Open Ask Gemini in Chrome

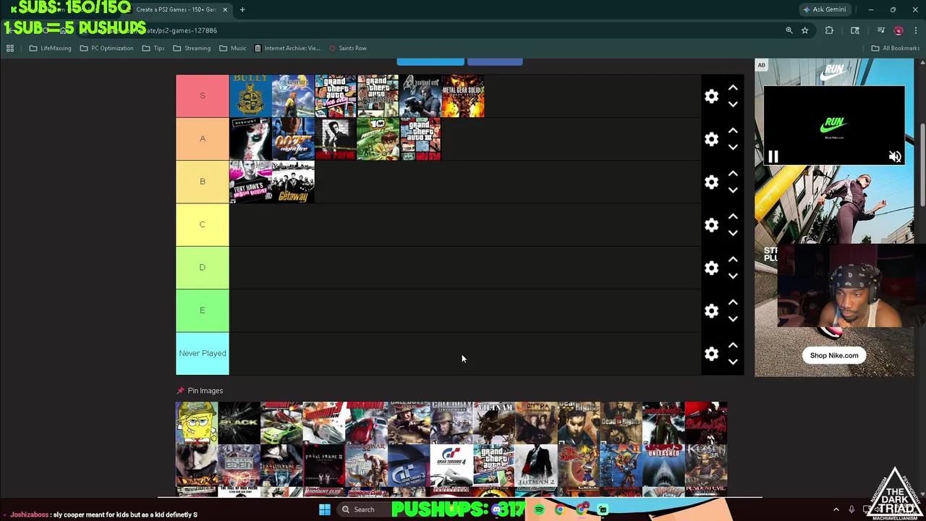824,9
